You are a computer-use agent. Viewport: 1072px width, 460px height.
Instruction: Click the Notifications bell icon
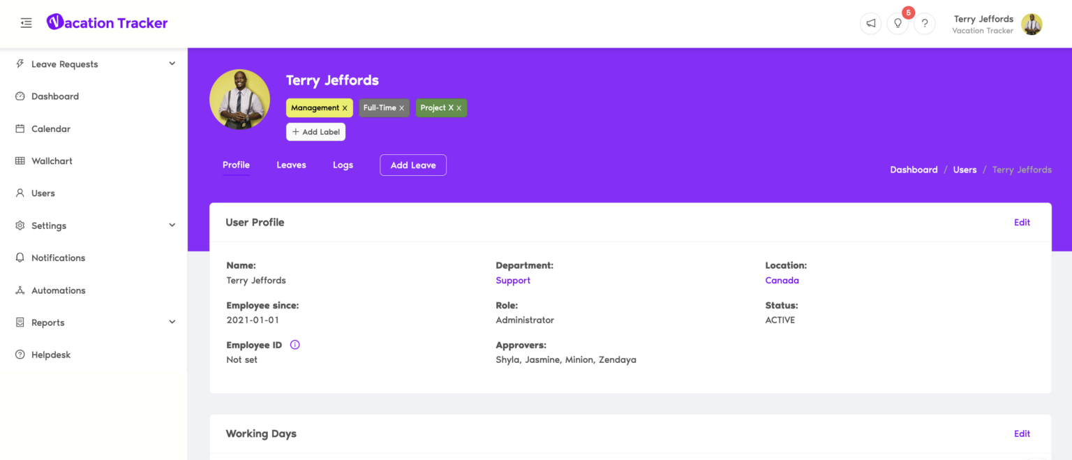[x=20, y=258]
